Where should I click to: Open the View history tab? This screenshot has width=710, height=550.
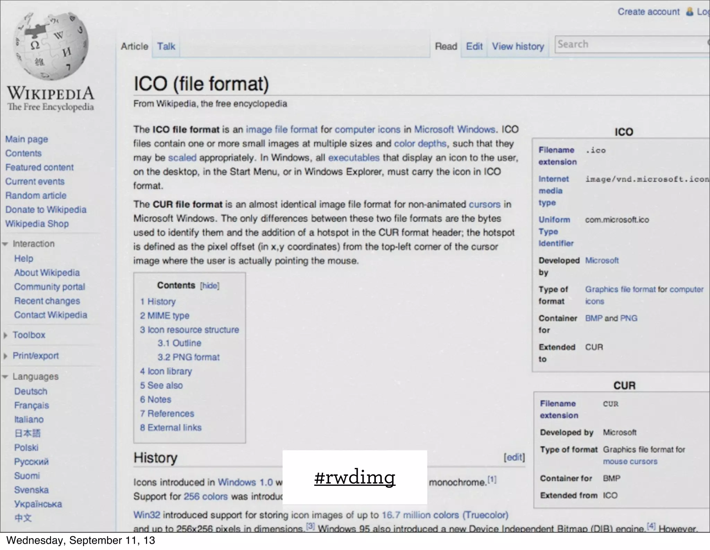point(518,46)
